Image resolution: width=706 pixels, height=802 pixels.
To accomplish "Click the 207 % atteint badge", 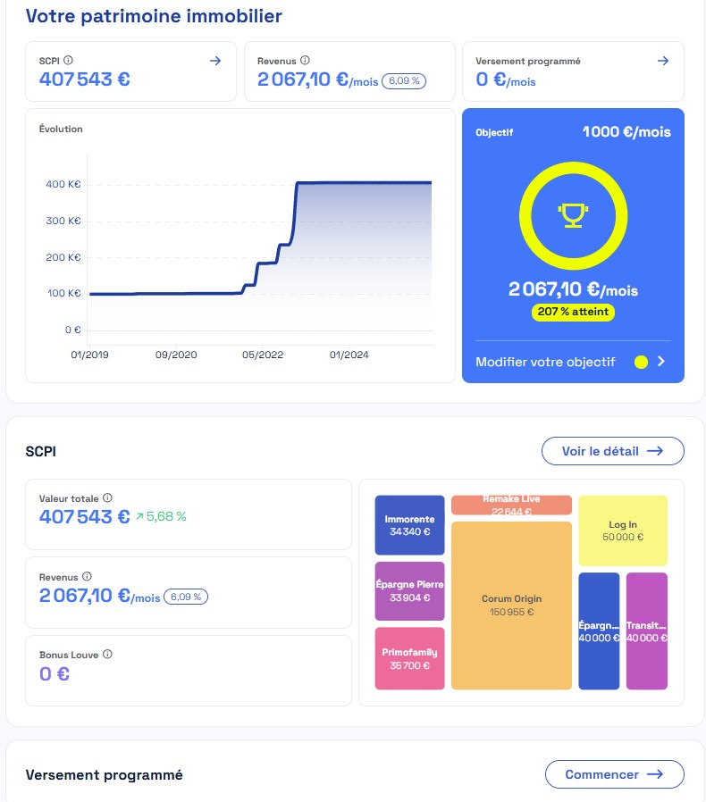I will pos(573,312).
